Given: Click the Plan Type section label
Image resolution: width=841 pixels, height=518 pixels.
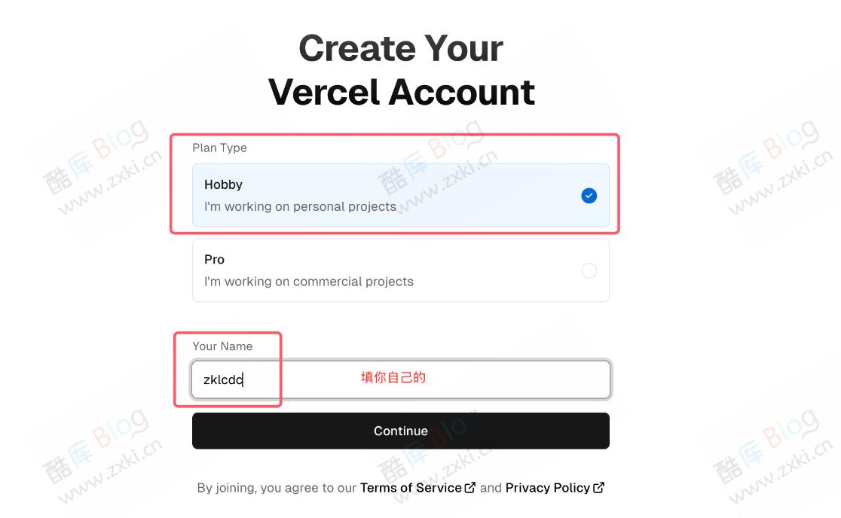Looking at the screenshot, I should click(x=219, y=148).
